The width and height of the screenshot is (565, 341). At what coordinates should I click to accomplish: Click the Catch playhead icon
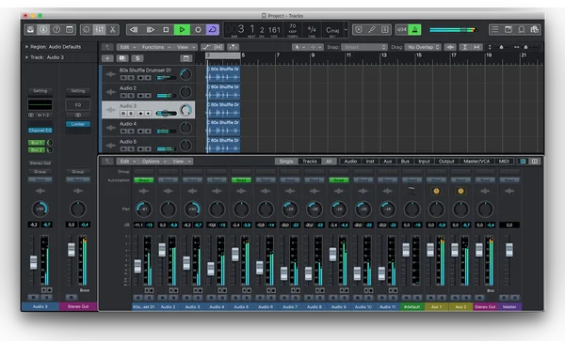[234, 47]
